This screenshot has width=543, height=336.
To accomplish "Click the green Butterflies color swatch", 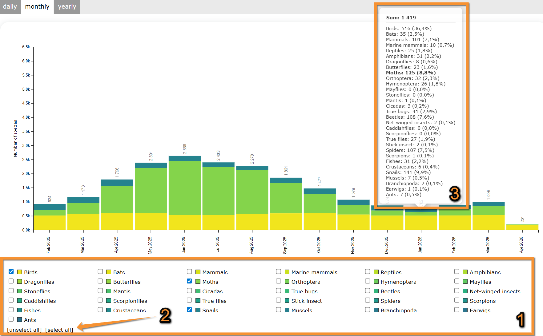I will click(109, 282).
